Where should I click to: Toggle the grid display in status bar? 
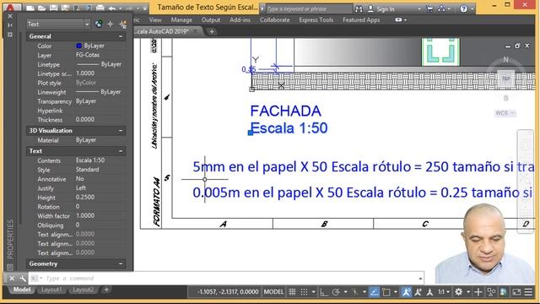point(293,292)
